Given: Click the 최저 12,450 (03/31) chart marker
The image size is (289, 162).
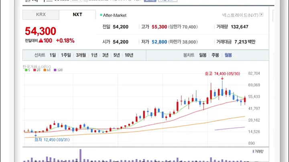Looking at the screenshot, I should [52, 140].
